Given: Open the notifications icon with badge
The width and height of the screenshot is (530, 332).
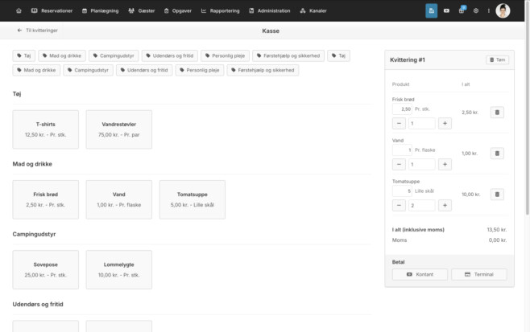Looking at the screenshot, I should [462, 10].
